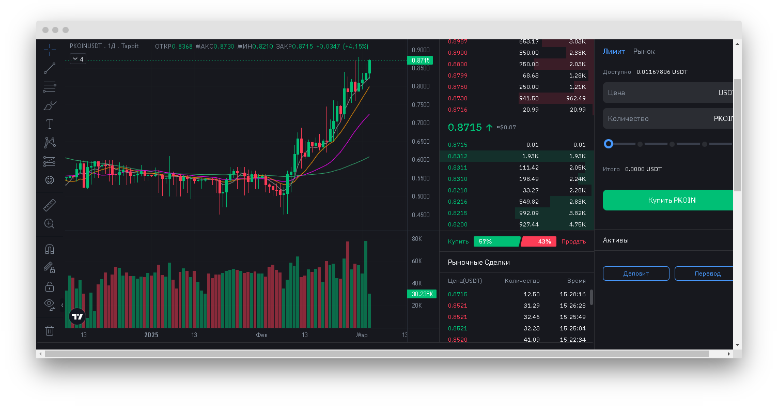
Task: Click the 0.8715 price label on axis
Action: click(420, 60)
